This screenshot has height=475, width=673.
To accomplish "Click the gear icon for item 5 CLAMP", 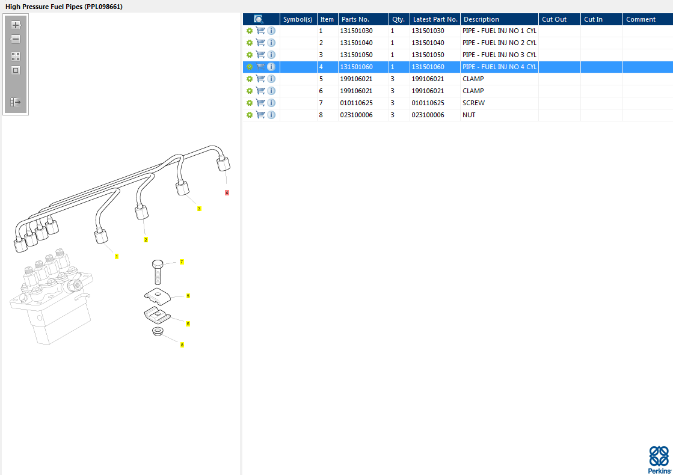I will (250, 79).
